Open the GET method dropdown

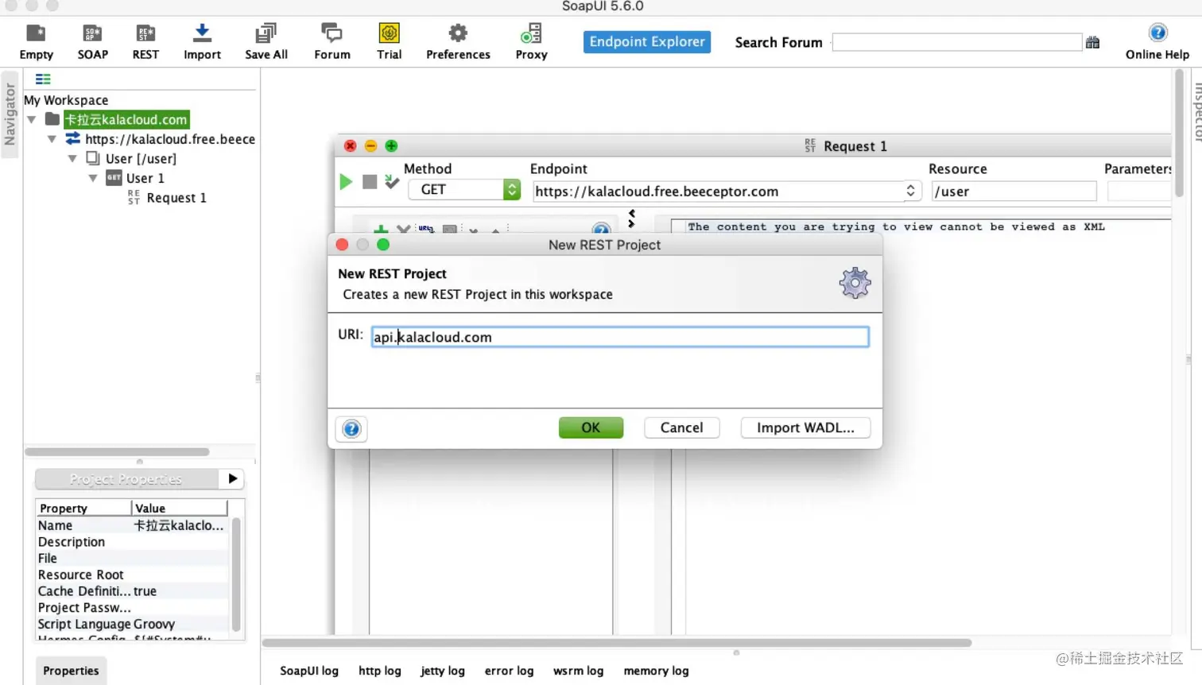[464, 190]
